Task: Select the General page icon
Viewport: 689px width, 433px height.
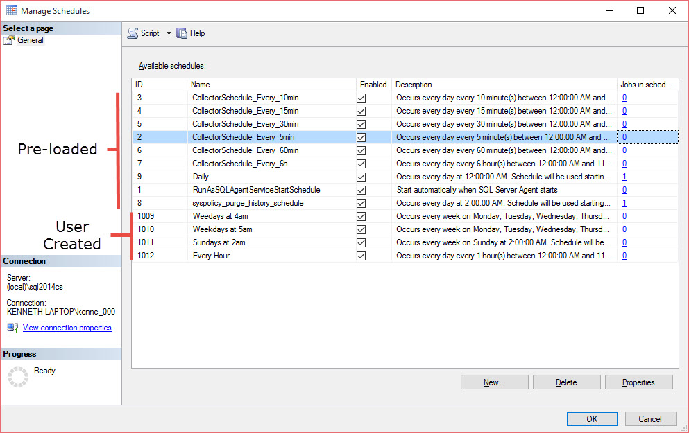Action: pos(9,40)
